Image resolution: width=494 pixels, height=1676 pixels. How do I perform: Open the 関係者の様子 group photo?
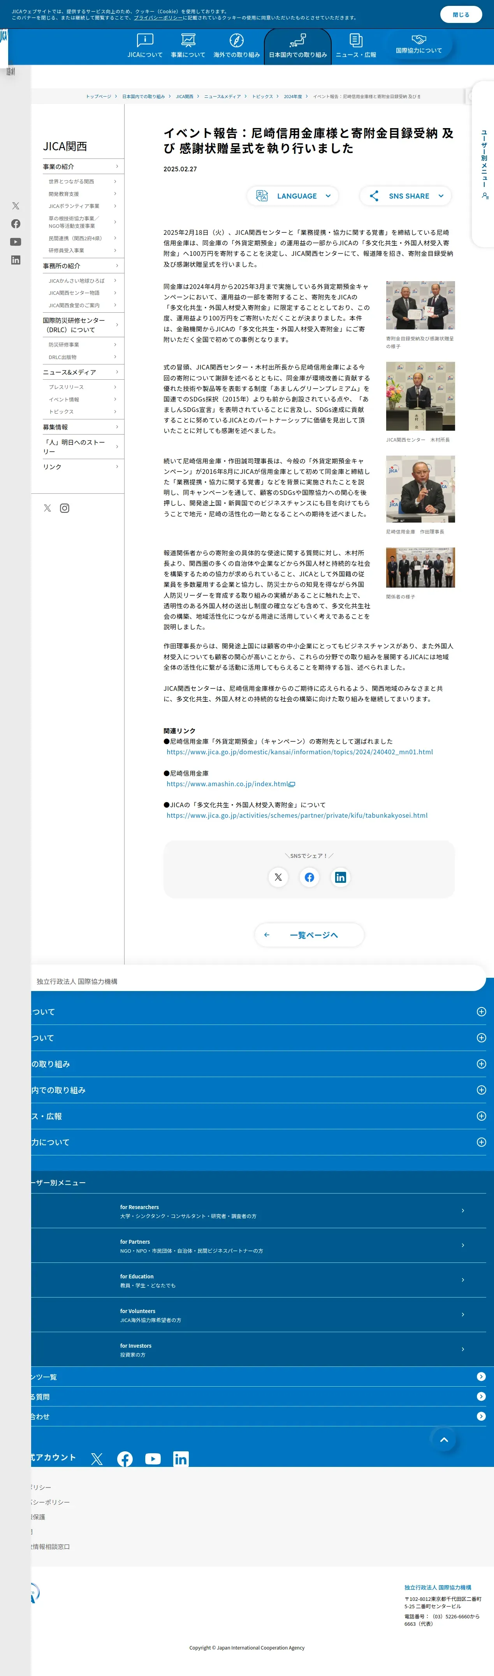420,568
